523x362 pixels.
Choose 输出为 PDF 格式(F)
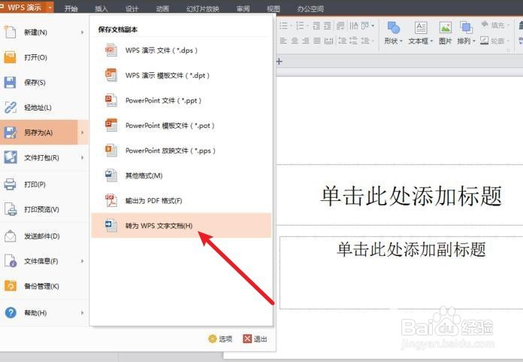point(181,200)
